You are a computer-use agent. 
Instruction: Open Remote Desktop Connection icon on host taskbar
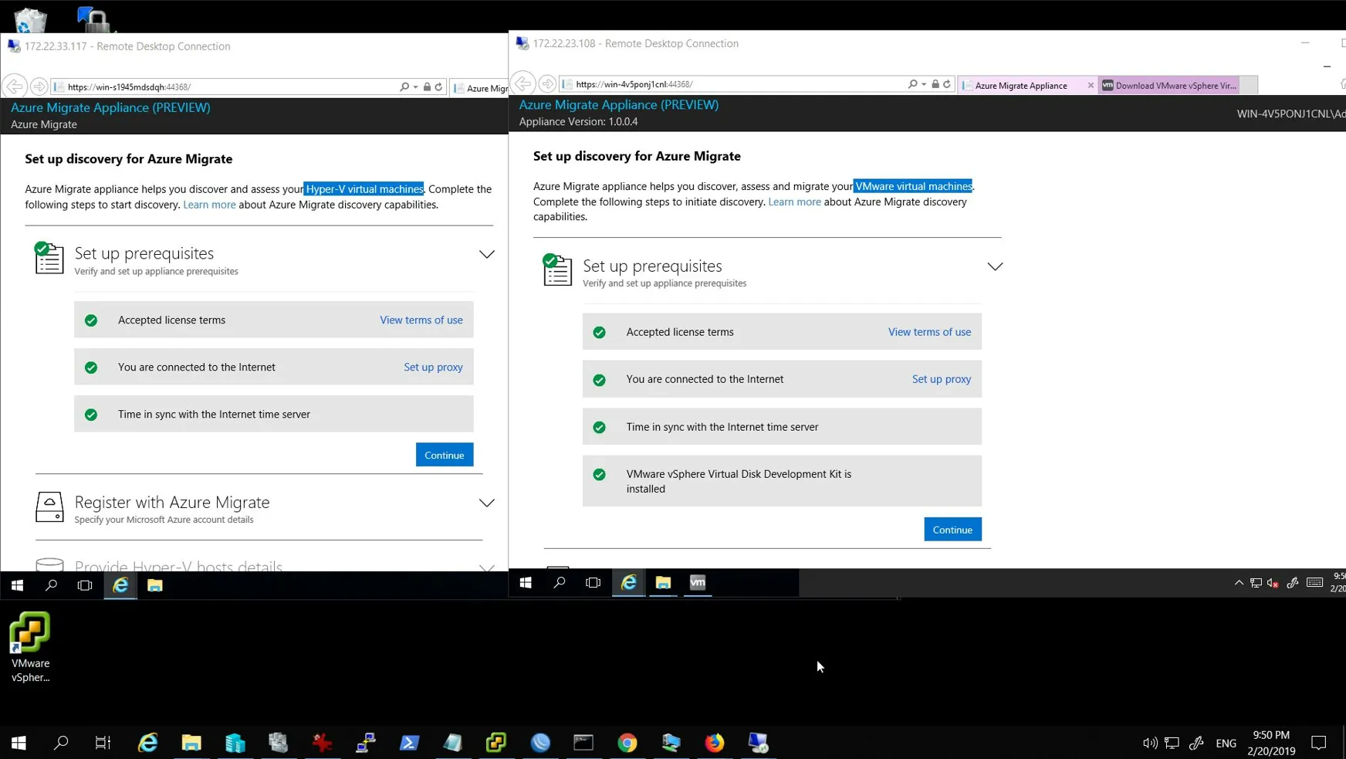[759, 743]
